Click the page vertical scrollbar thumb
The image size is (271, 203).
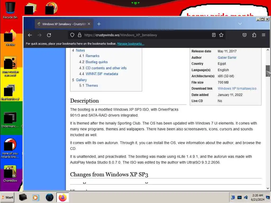point(268,71)
